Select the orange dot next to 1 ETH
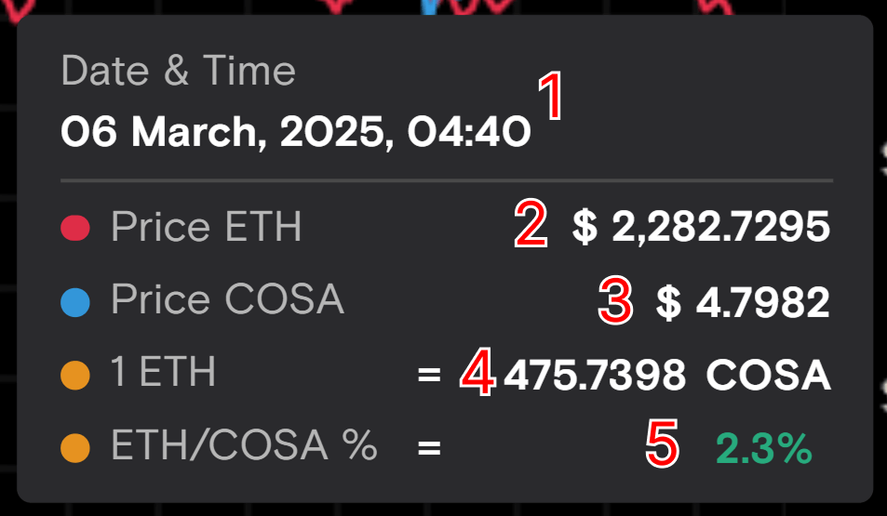This screenshot has width=887, height=516. coord(74,376)
